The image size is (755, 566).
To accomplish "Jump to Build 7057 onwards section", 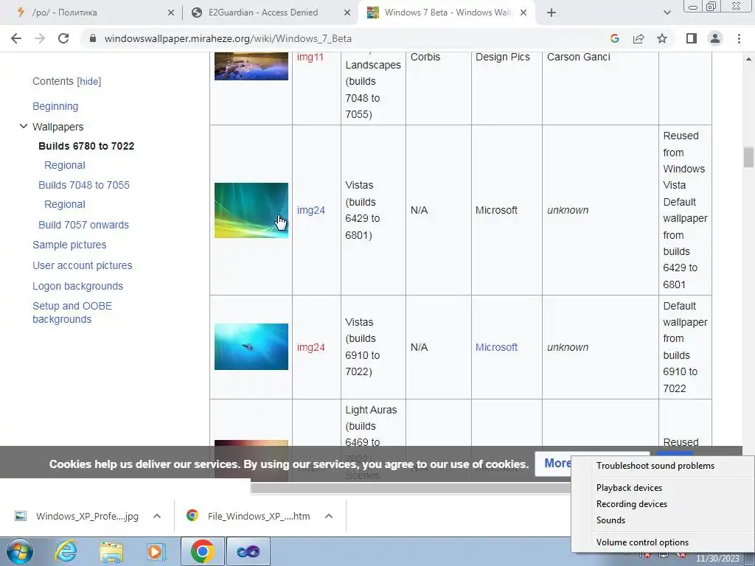I will [x=84, y=225].
